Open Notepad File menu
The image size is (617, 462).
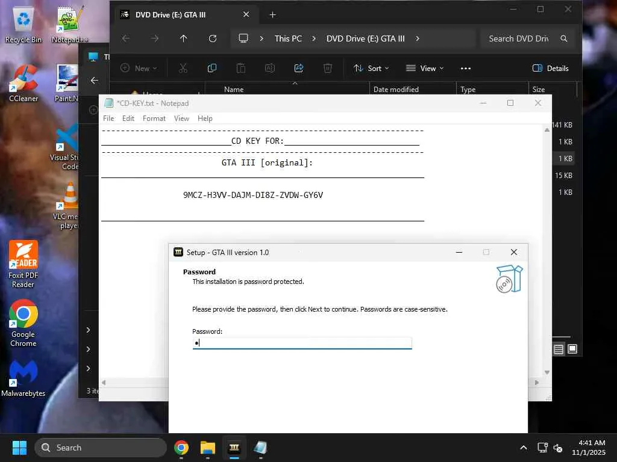click(x=108, y=119)
